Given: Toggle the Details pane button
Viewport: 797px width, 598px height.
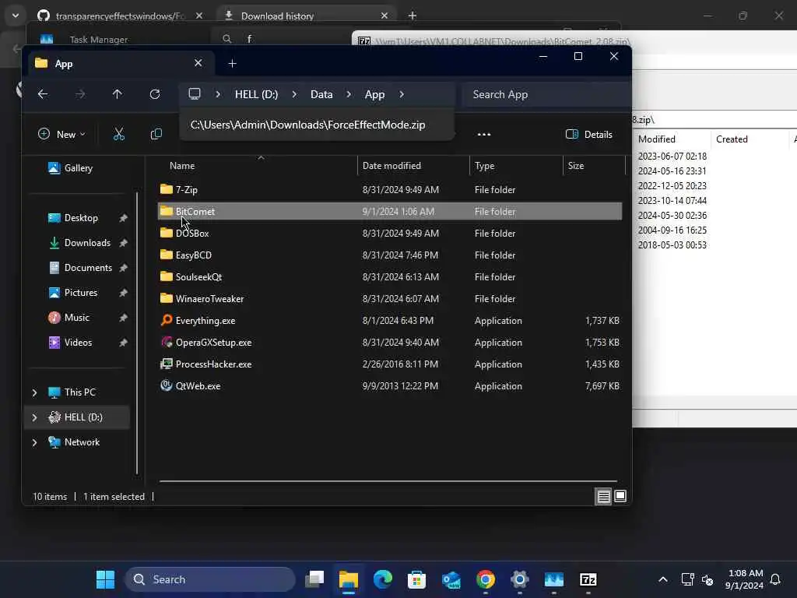Looking at the screenshot, I should [x=588, y=134].
